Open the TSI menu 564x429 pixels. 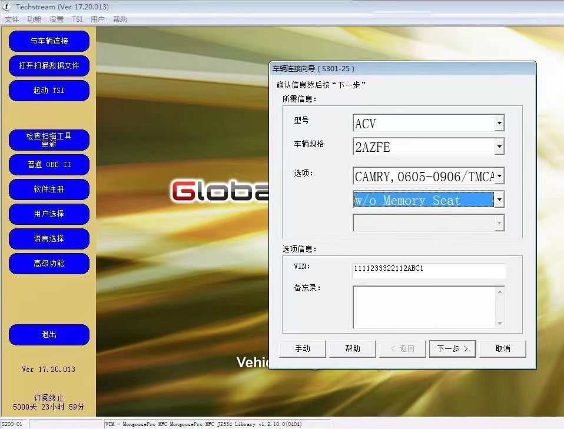click(x=77, y=19)
